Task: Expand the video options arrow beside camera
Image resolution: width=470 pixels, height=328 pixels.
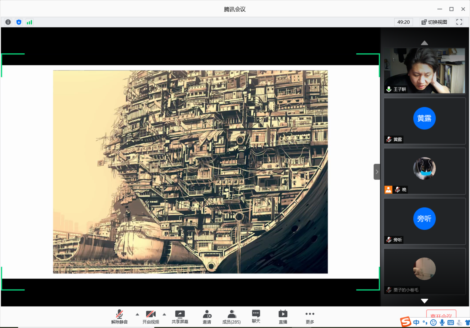Action: point(164,314)
